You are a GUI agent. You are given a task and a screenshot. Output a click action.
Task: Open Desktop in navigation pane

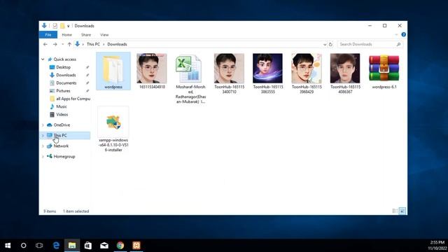tap(64, 67)
